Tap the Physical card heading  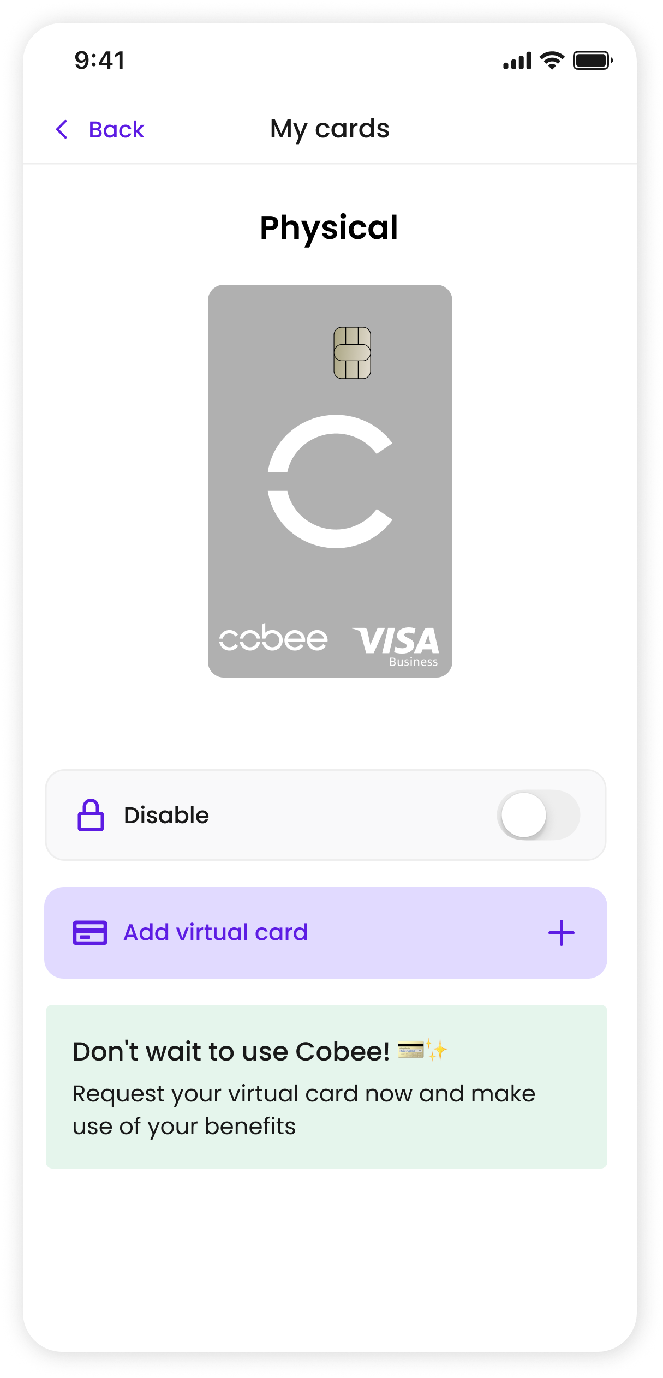click(329, 228)
